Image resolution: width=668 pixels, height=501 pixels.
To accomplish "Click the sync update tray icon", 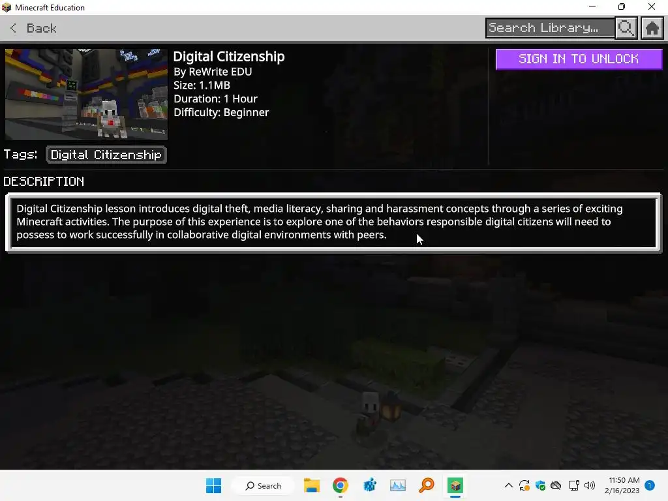I will click(x=524, y=485).
